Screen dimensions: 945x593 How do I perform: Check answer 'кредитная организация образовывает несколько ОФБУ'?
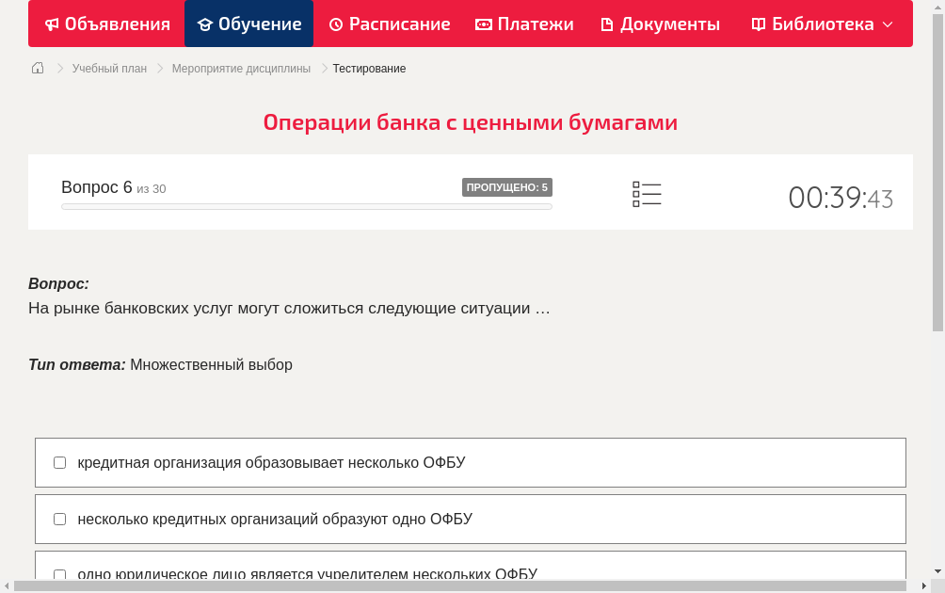[59, 462]
